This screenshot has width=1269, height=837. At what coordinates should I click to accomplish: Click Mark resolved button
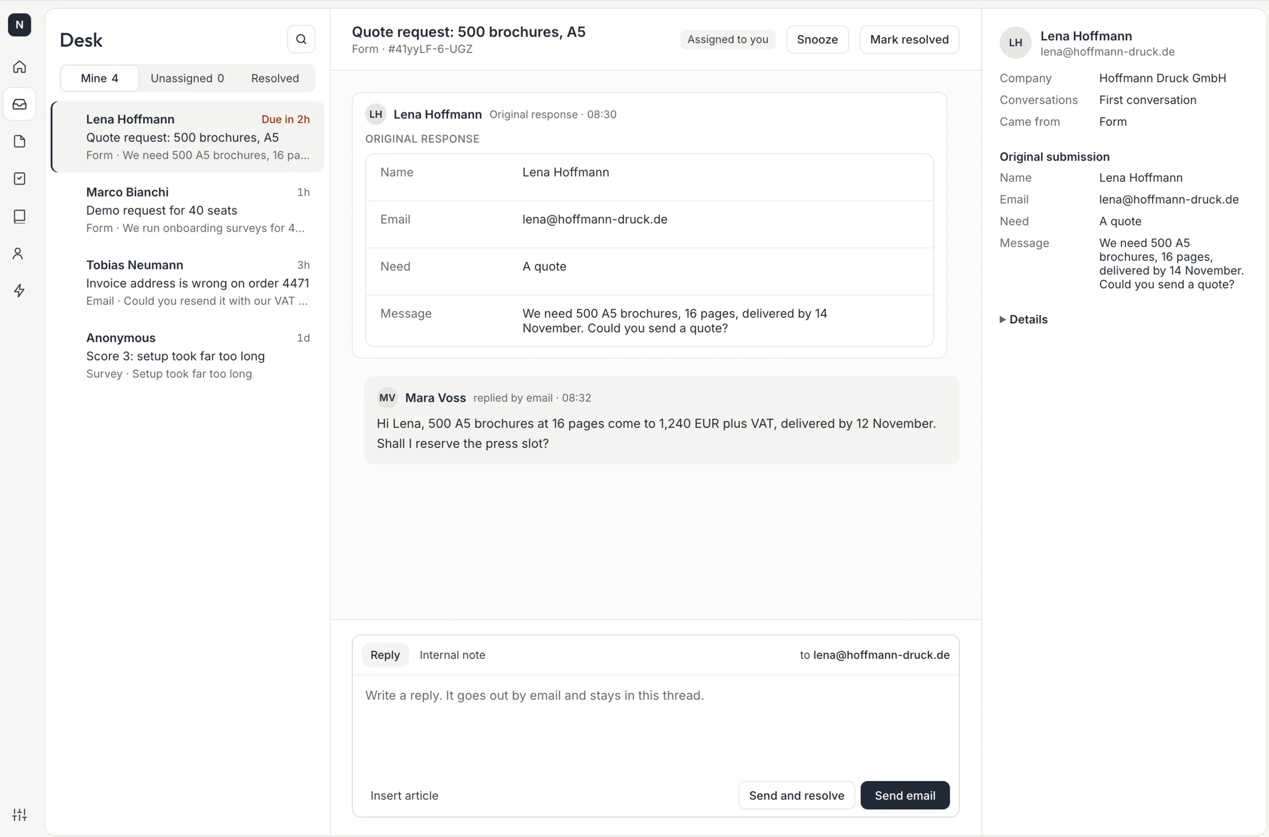[909, 40]
